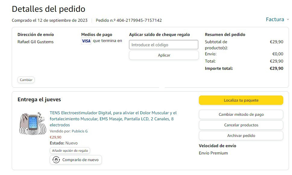Click the red €29,90 product price
This screenshot has height=175, width=292.
55,137
